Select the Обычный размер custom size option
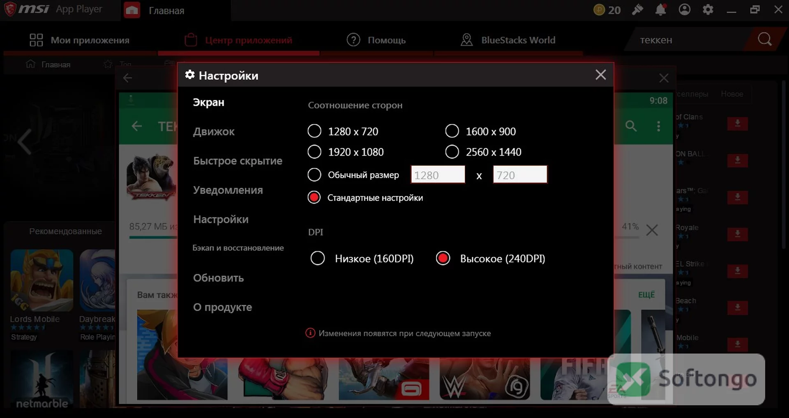Image resolution: width=789 pixels, height=418 pixels. coord(314,175)
